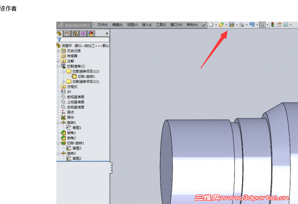The image size is (298, 204).
Task: Collapse the 旋转1 feature node
Action: point(58,123)
